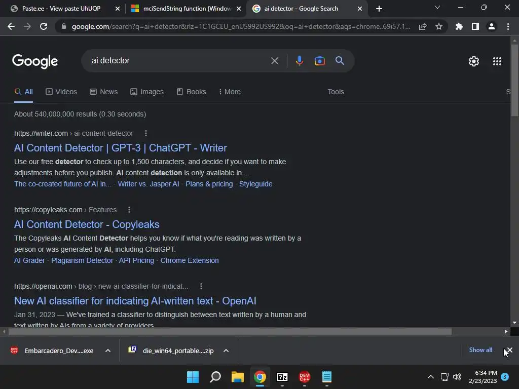Open Windows taskbar search
Screen dimensions: 519x389
click(x=215, y=377)
